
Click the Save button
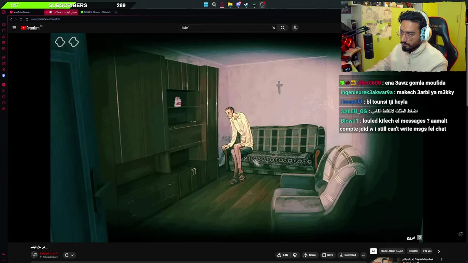tap(328, 255)
